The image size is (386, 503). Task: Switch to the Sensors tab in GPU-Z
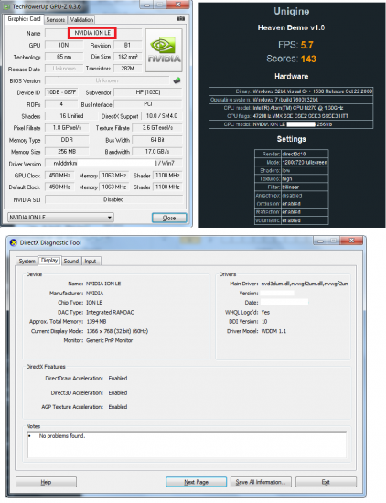(56, 20)
